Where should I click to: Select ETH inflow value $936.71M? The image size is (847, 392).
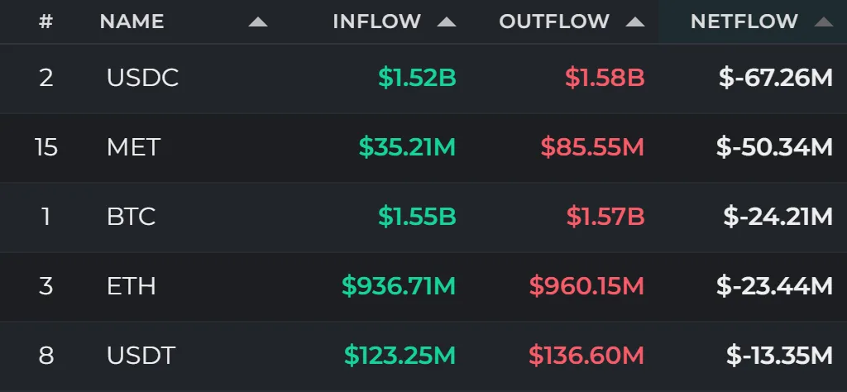(x=399, y=286)
